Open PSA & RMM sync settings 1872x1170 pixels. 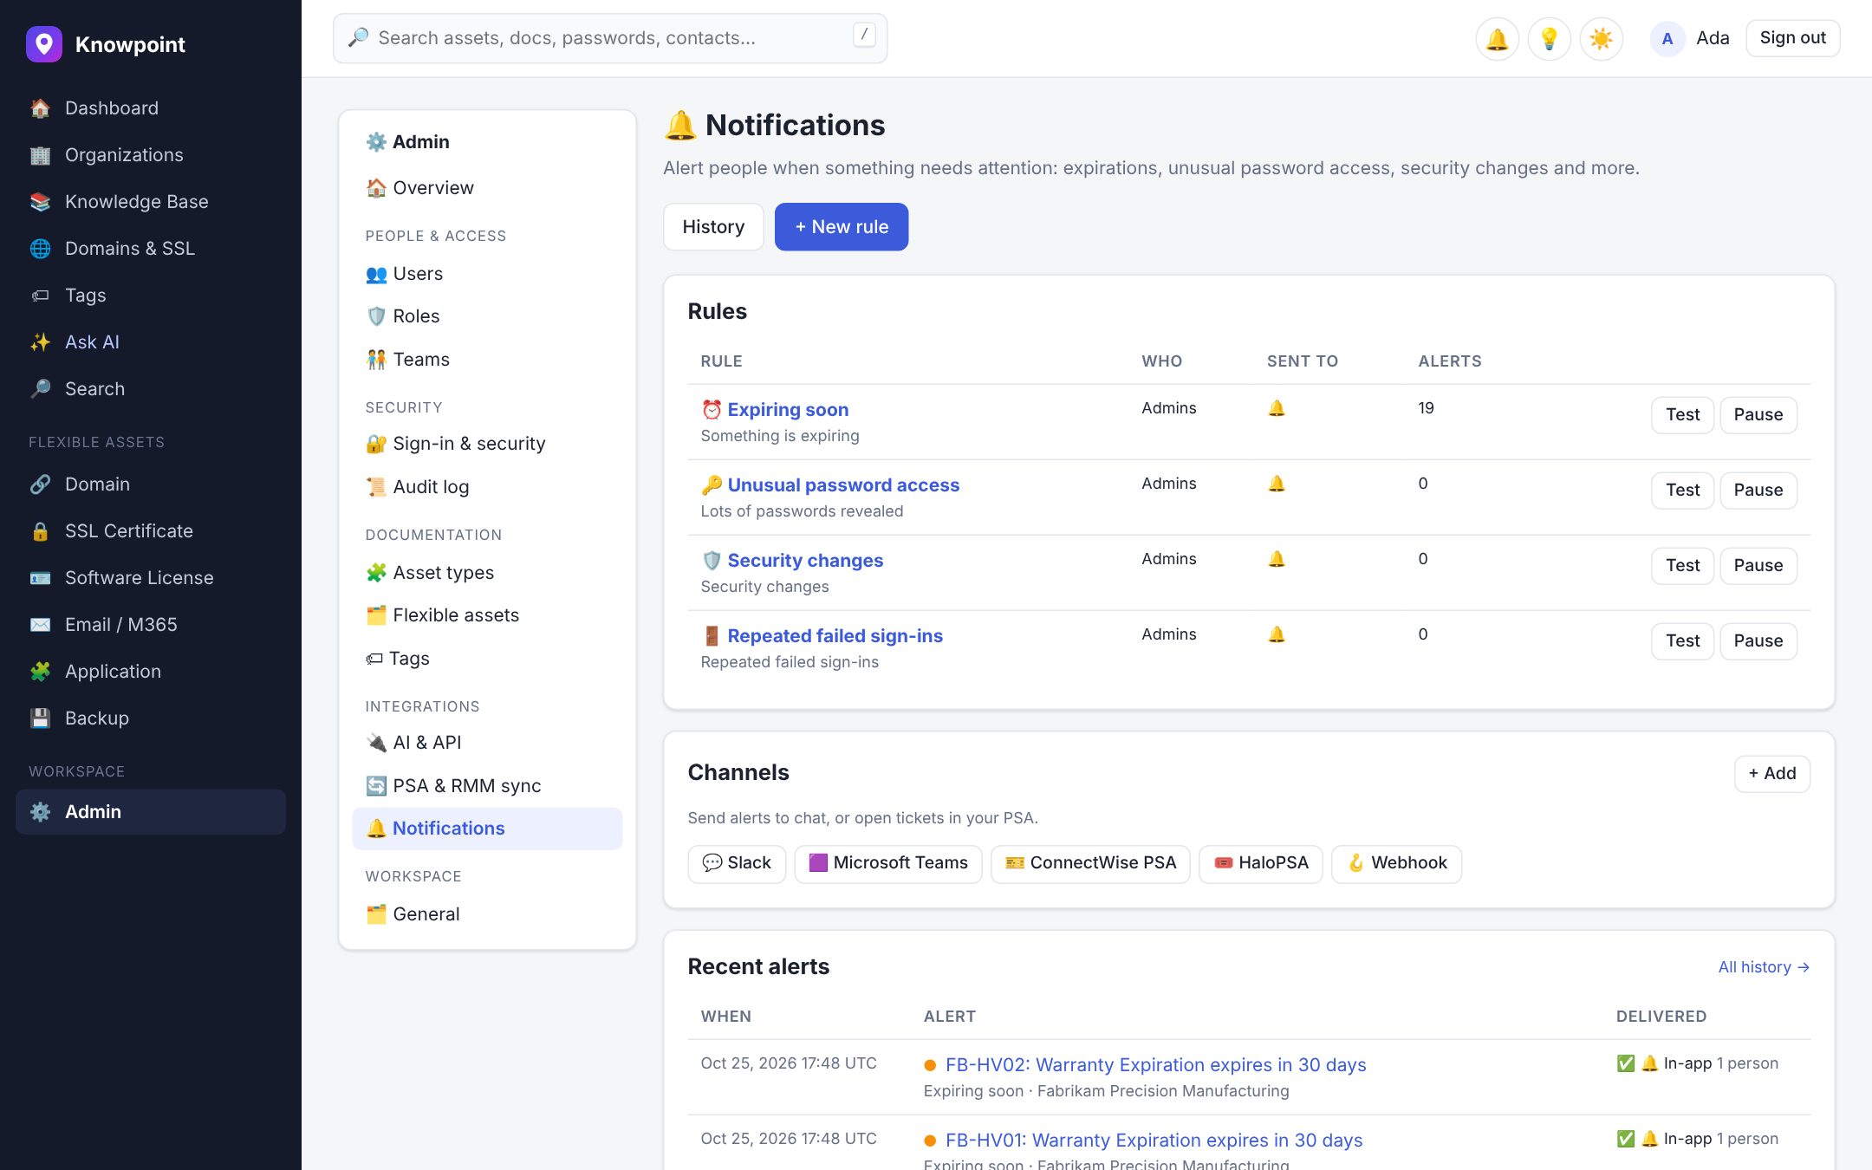tap(487, 786)
